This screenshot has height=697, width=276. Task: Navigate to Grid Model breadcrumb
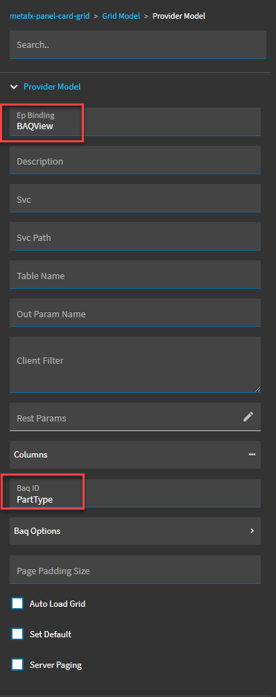point(121,16)
